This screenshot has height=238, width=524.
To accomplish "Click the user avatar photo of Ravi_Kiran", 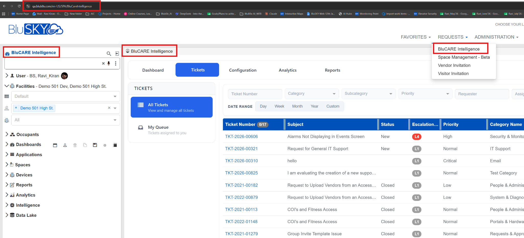I will pos(64,76).
